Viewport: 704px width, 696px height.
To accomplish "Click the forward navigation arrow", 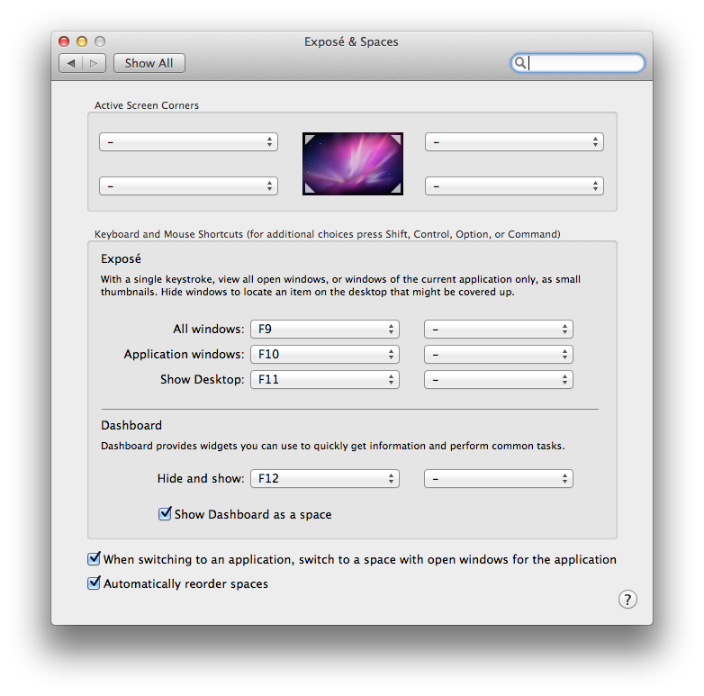I will pyautogui.click(x=94, y=63).
